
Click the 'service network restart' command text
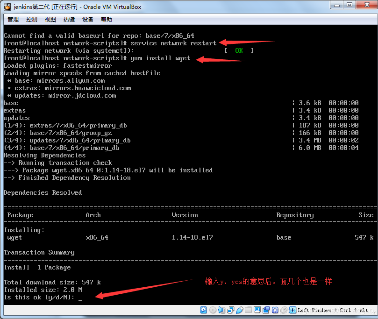(173, 43)
